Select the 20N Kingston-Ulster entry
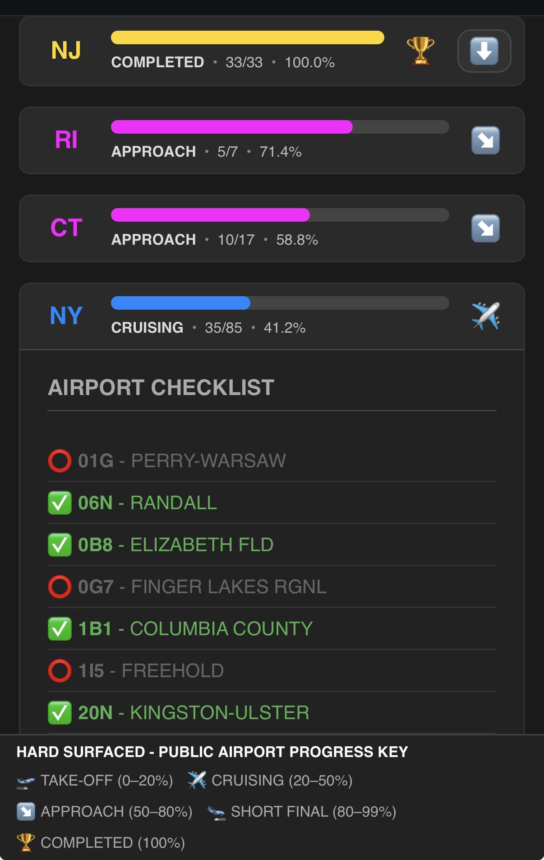The width and height of the screenshot is (544, 860). (193, 713)
